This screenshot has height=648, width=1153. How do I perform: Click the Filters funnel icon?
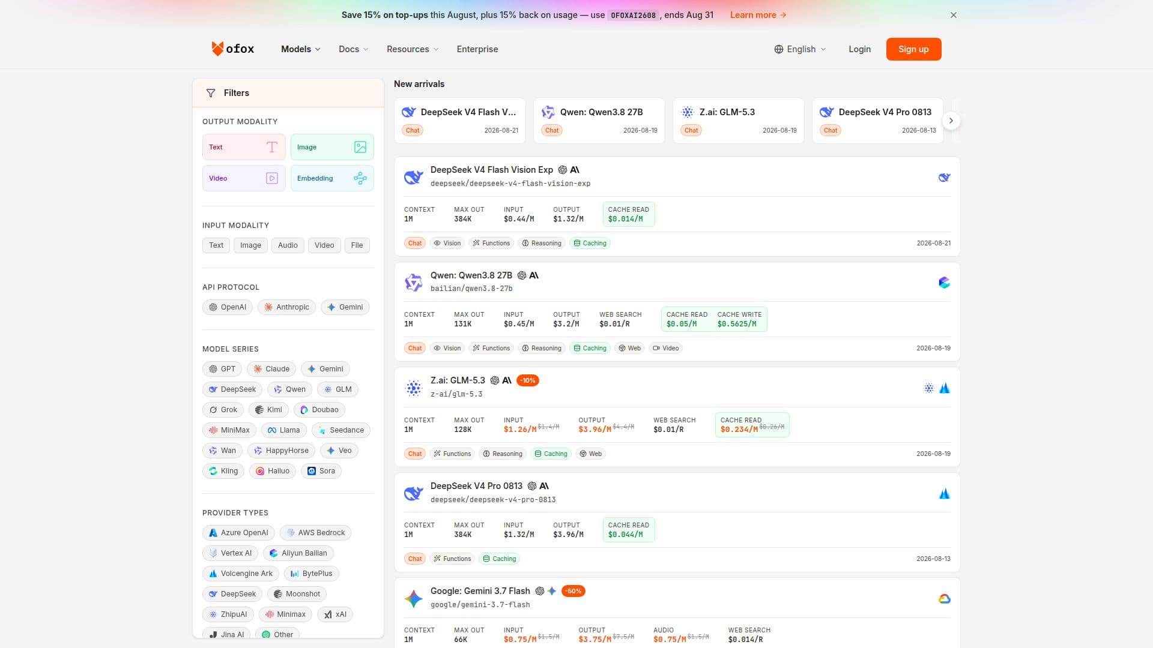click(x=211, y=93)
